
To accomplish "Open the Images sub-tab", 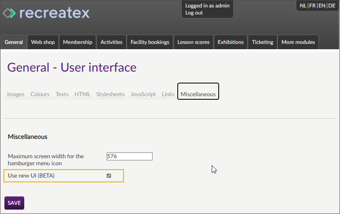I will pyautogui.click(x=16, y=94).
